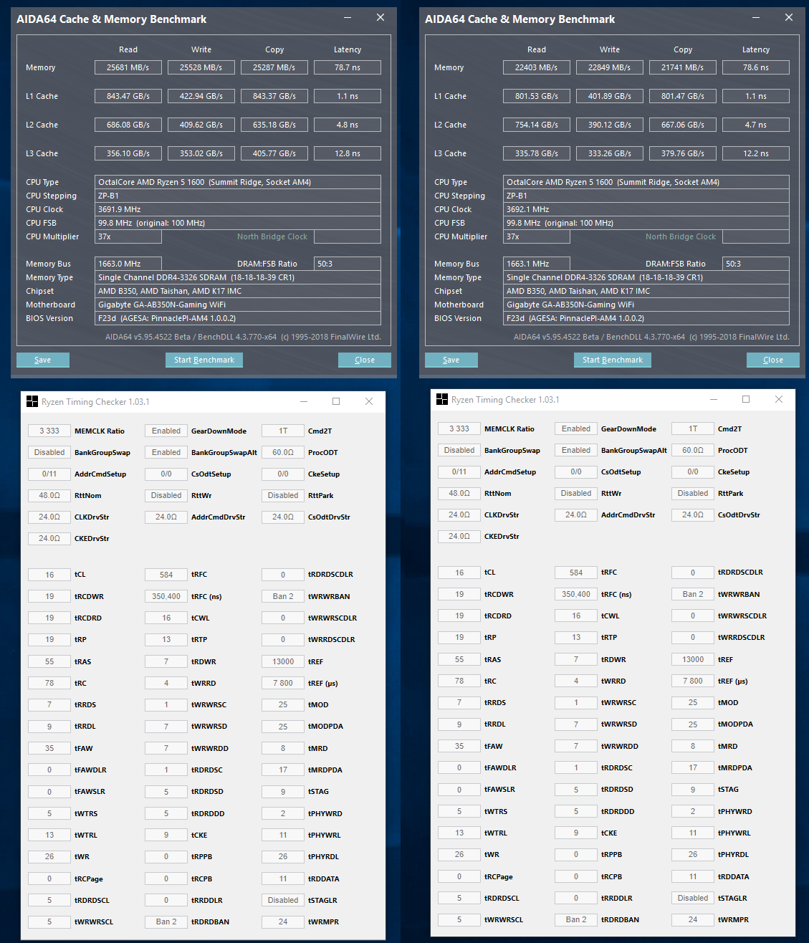The width and height of the screenshot is (809, 943).
Task: Click tREF value 13000 in left checker
Action: tap(283, 661)
